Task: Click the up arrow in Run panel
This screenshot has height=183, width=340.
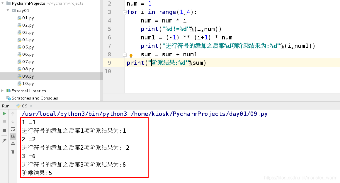Action: click(13, 114)
